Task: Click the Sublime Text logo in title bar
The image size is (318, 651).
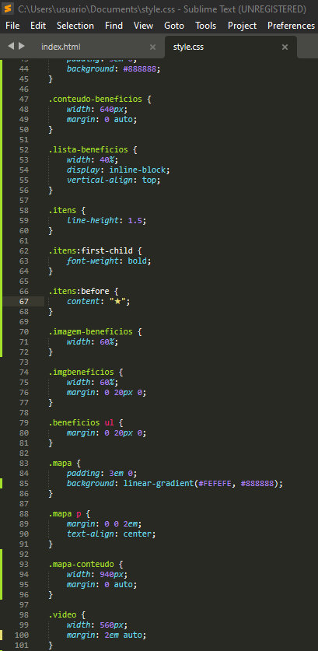Action: pyautogui.click(x=8, y=9)
